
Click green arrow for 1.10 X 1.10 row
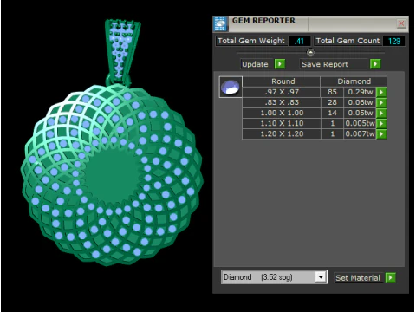pyautogui.click(x=381, y=123)
